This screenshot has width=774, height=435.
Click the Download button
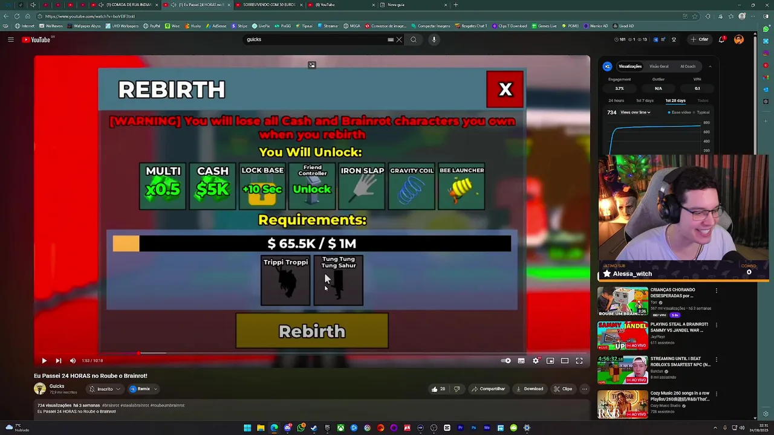[x=530, y=389]
